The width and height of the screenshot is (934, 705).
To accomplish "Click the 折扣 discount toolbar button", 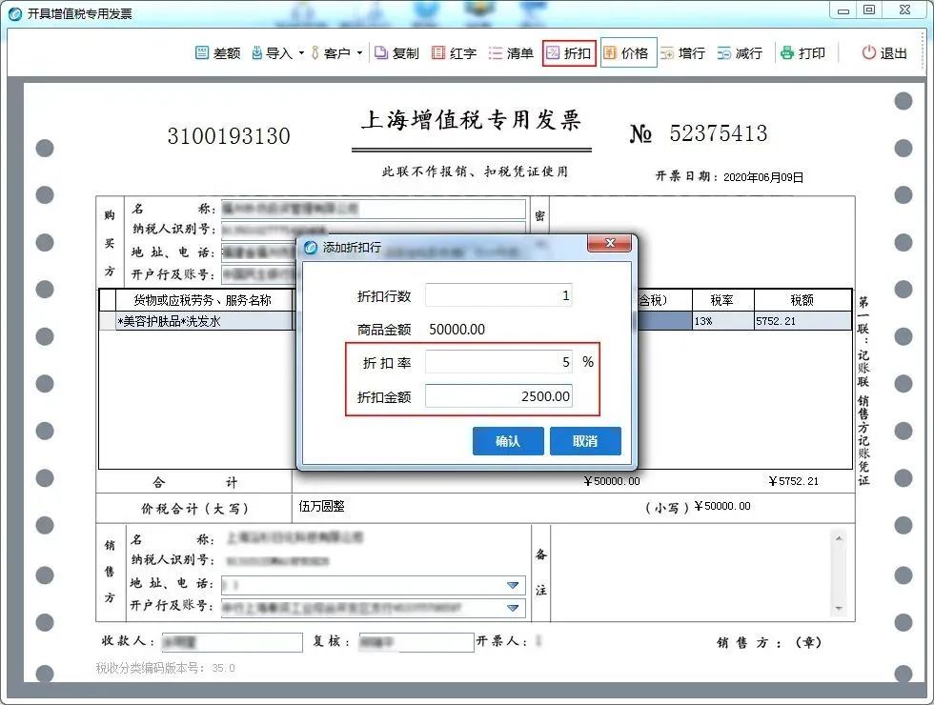I will click(x=569, y=53).
